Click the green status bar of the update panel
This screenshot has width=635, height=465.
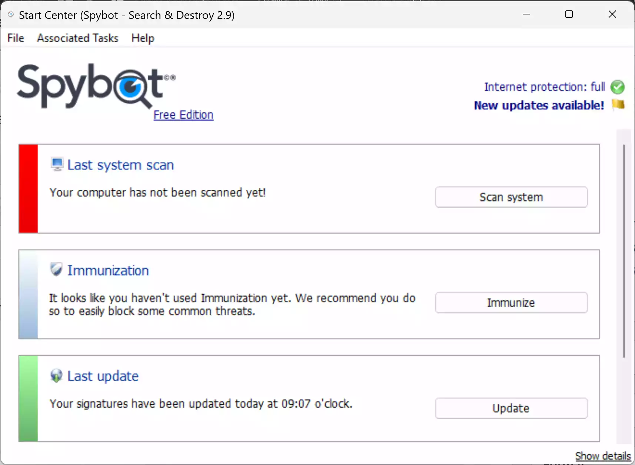tap(28, 398)
